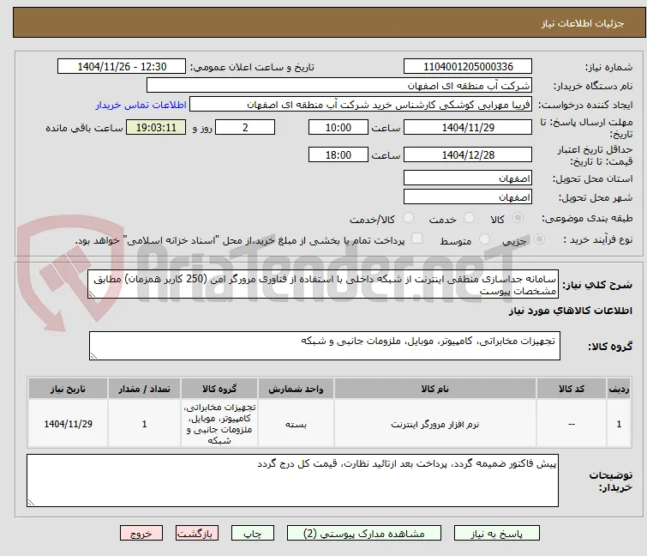The height and width of the screenshot is (556, 647).
Task: Click the اطلاعات کالاهای مورد نیاز heading
Action: [571, 311]
